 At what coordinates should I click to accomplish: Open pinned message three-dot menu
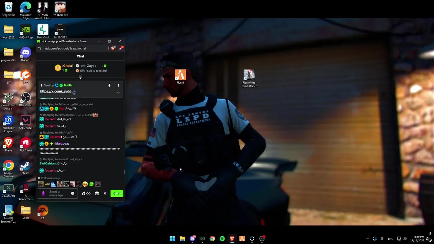click(x=118, y=85)
